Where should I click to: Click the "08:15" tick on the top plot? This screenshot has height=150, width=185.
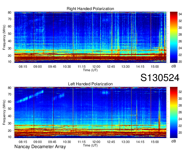coord(23,67)
